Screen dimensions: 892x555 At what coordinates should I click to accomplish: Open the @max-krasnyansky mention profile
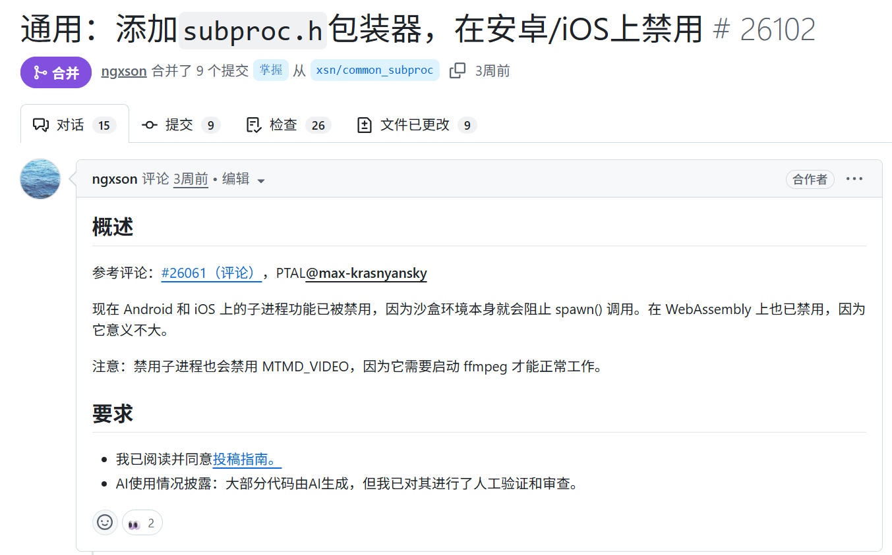[x=366, y=273]
